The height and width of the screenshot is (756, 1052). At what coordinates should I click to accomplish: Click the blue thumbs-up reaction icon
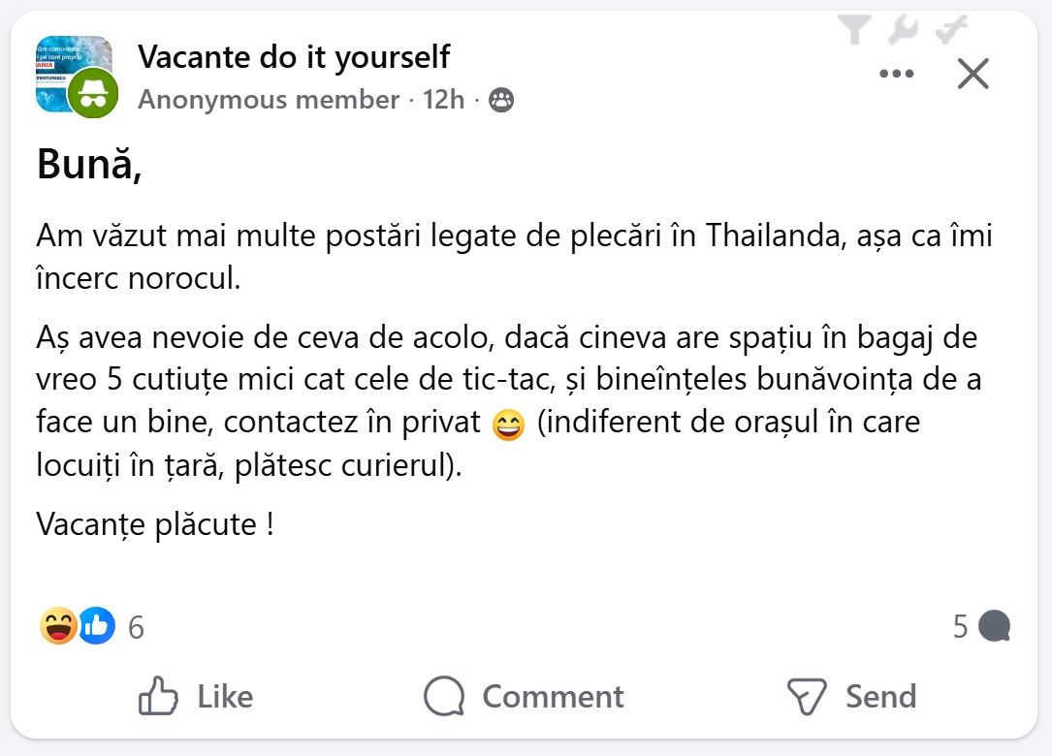pos(97,626)
